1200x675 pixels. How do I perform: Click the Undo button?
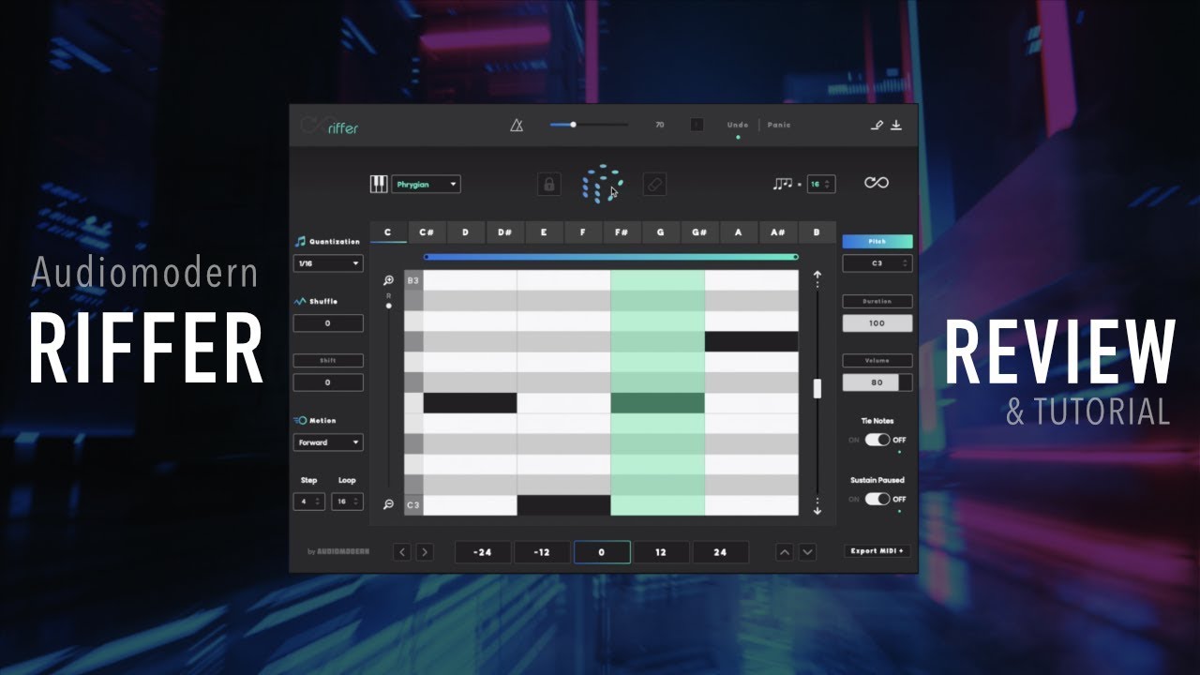coord(738,125)
